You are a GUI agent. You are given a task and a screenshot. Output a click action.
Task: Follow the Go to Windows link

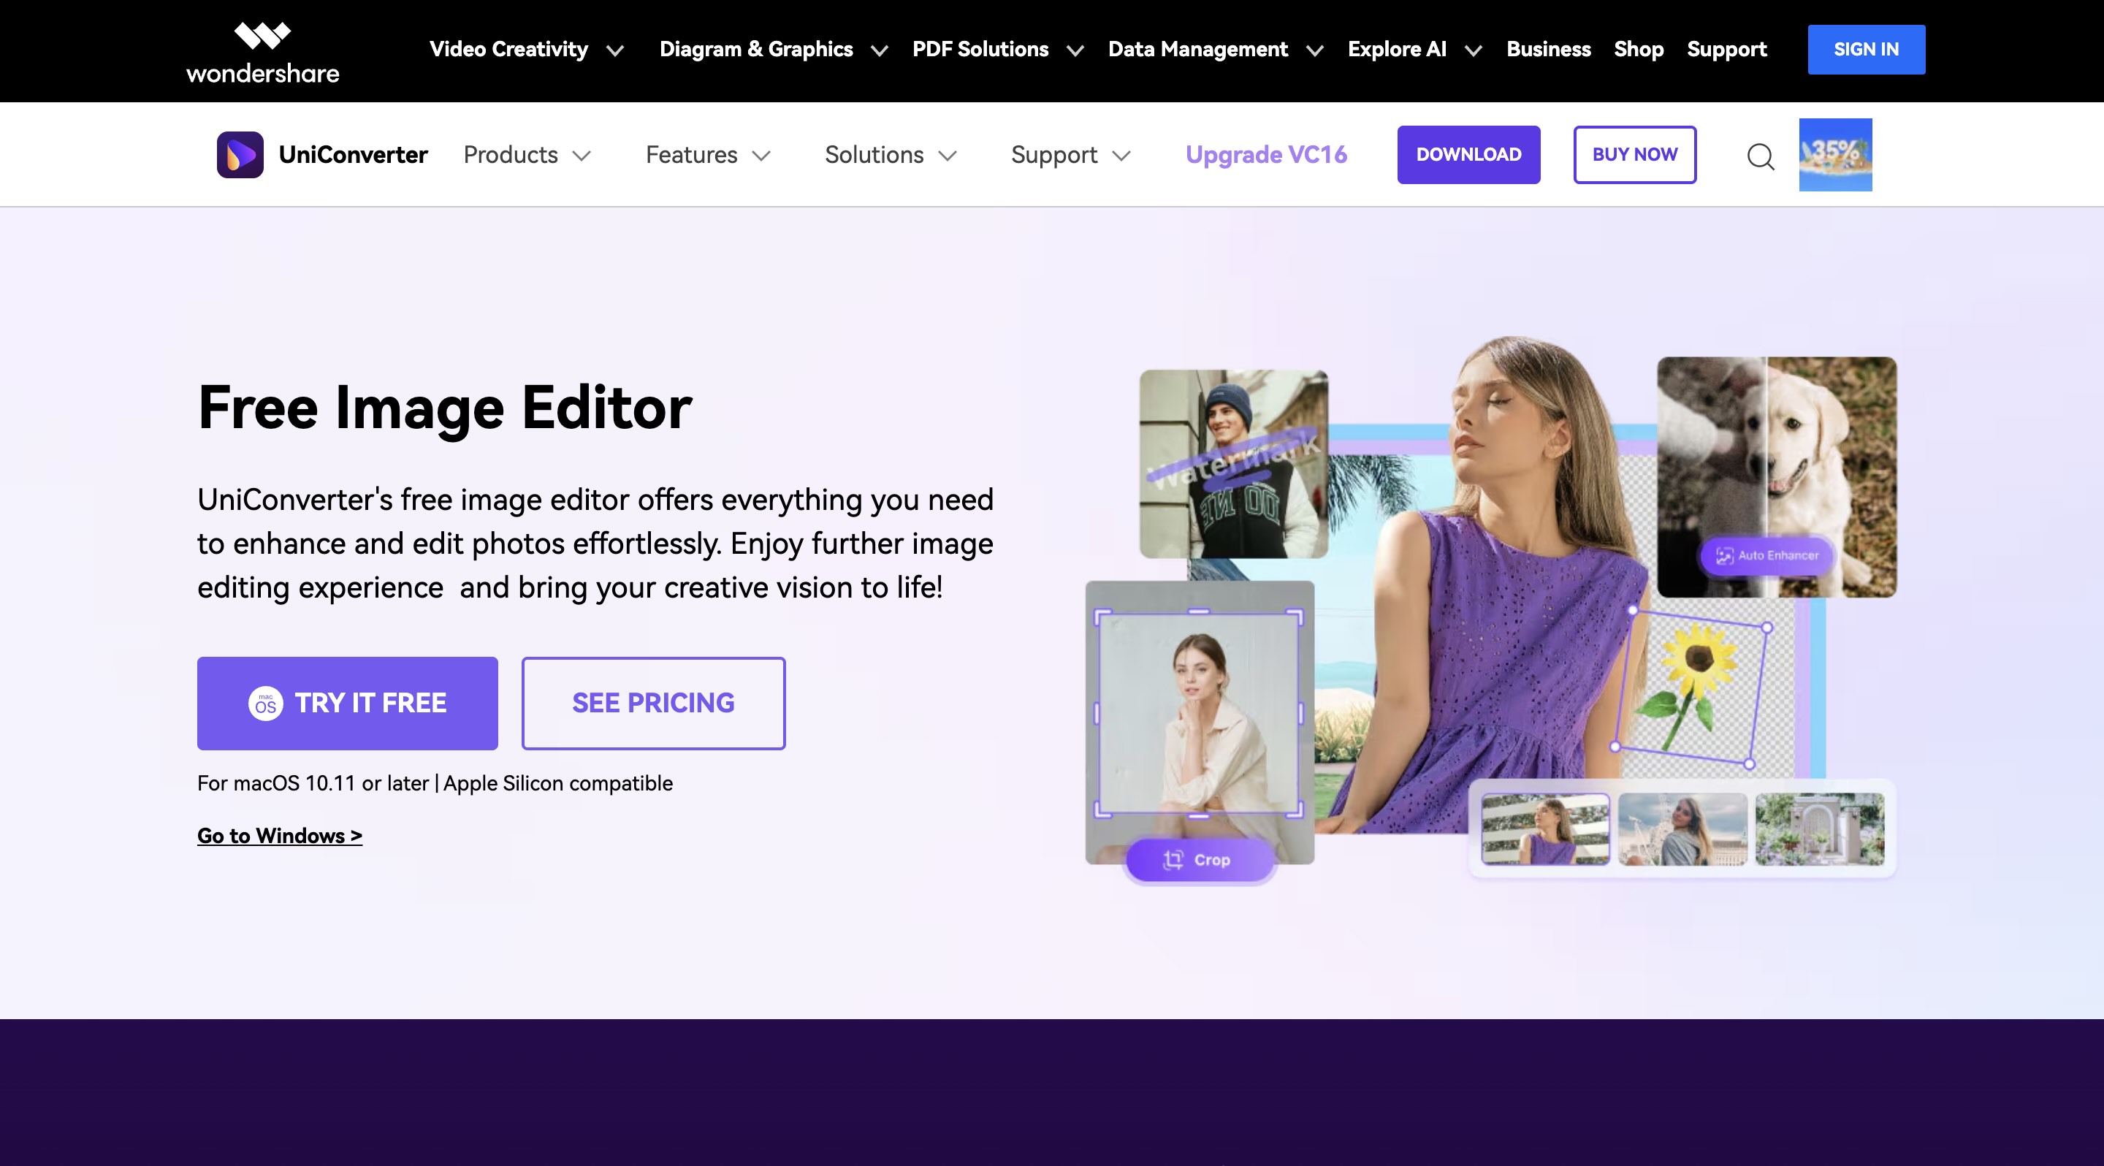click(279, 836)
